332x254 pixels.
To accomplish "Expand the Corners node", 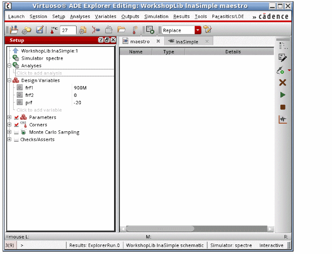I will 9,125.
